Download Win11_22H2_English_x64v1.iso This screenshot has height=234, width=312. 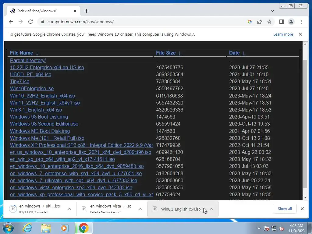pos(45,103)
